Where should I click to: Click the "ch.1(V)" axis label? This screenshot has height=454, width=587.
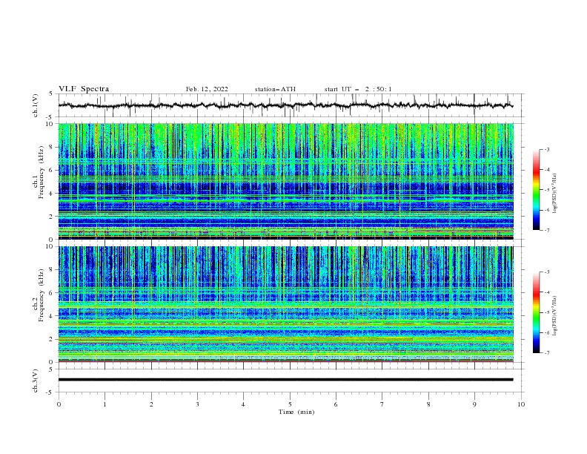pos(36,105)
